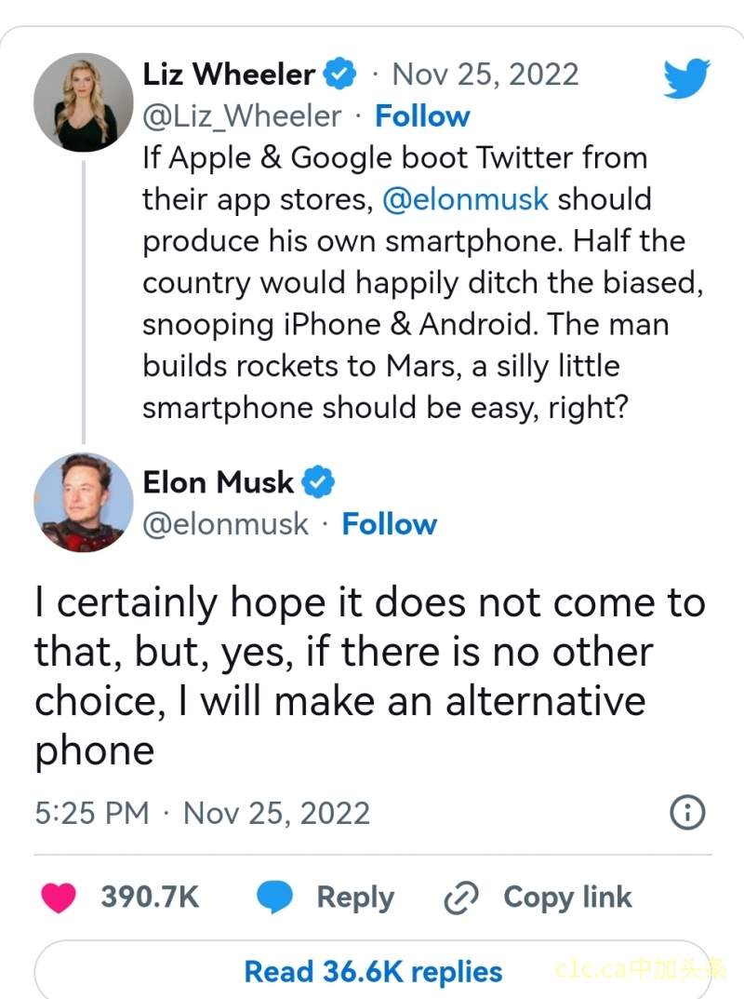Click Elon Musk's verified badge

coord(318,482)
